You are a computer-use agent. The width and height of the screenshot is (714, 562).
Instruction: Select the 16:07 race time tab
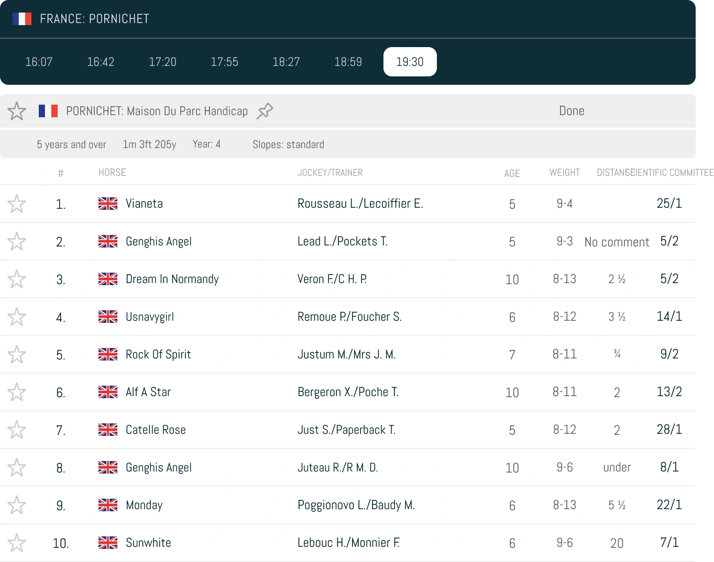click(39, 62)
